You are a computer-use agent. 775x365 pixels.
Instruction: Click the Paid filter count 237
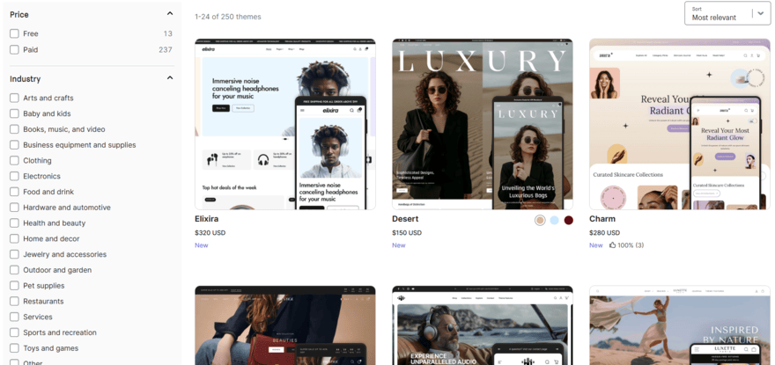click(166, 49)
